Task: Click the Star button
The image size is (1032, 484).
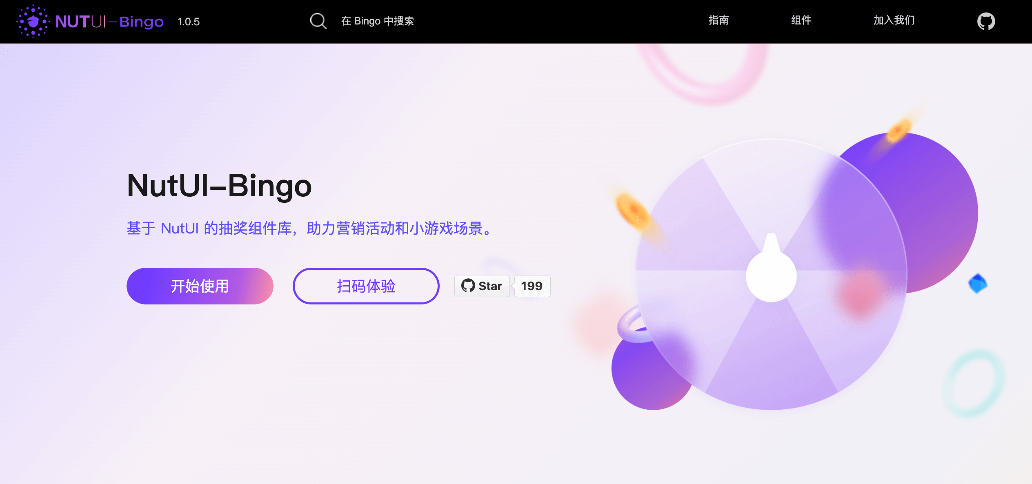Action: 482,286
